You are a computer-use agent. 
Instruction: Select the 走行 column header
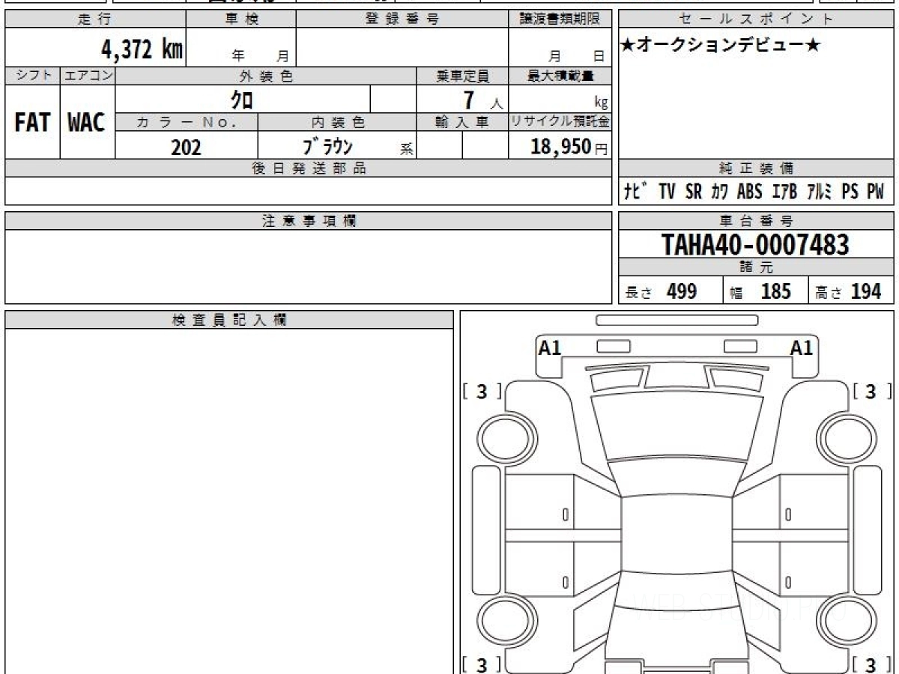(95, 20)
